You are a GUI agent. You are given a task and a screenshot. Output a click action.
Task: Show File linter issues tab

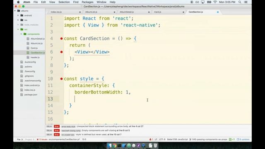click(19, 139)
